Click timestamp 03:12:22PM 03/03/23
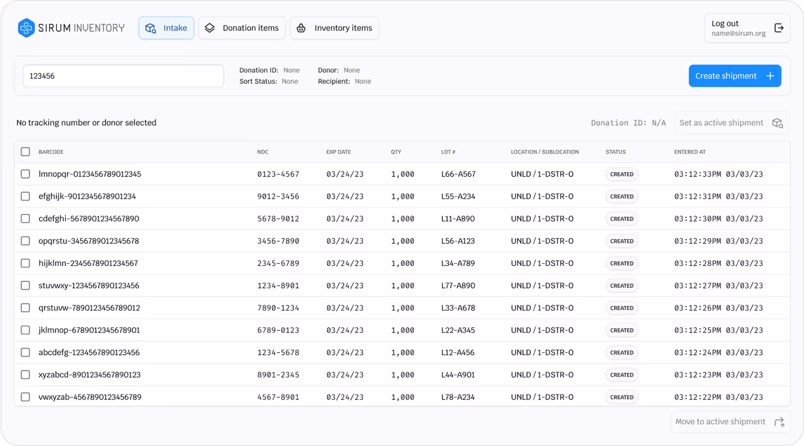The width and height of the screenshot is (804, 446). [718, 397]
